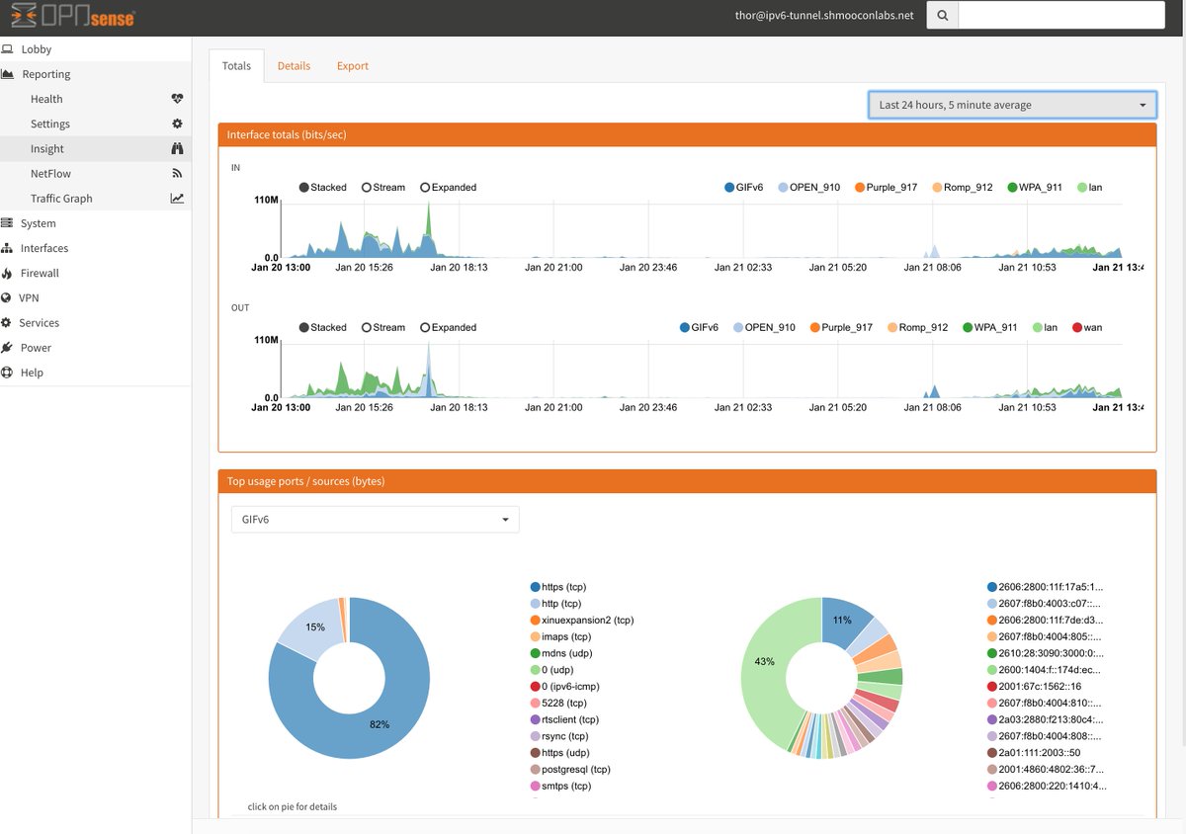Click the 82% slice of ports pie

point(381,724)
